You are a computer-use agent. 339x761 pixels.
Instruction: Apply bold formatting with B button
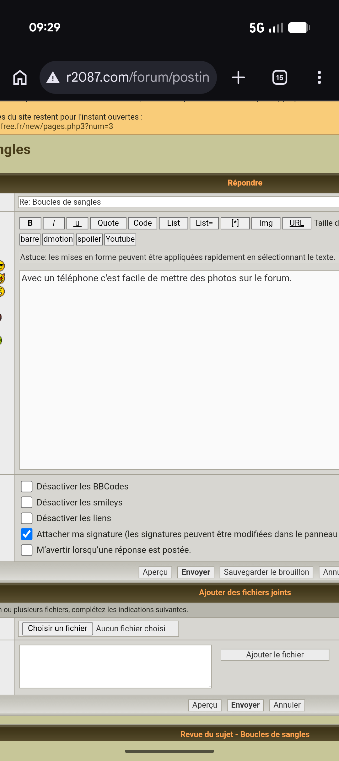tap(30, 223)
